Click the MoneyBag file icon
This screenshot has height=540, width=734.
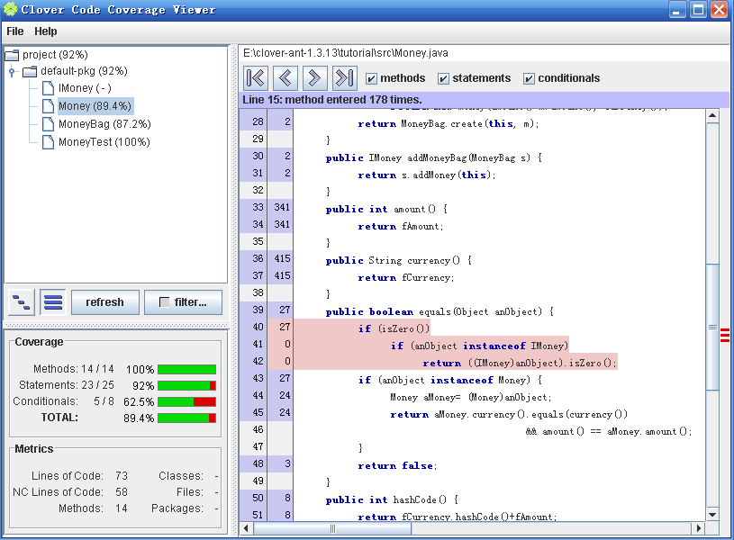[48, 124]
